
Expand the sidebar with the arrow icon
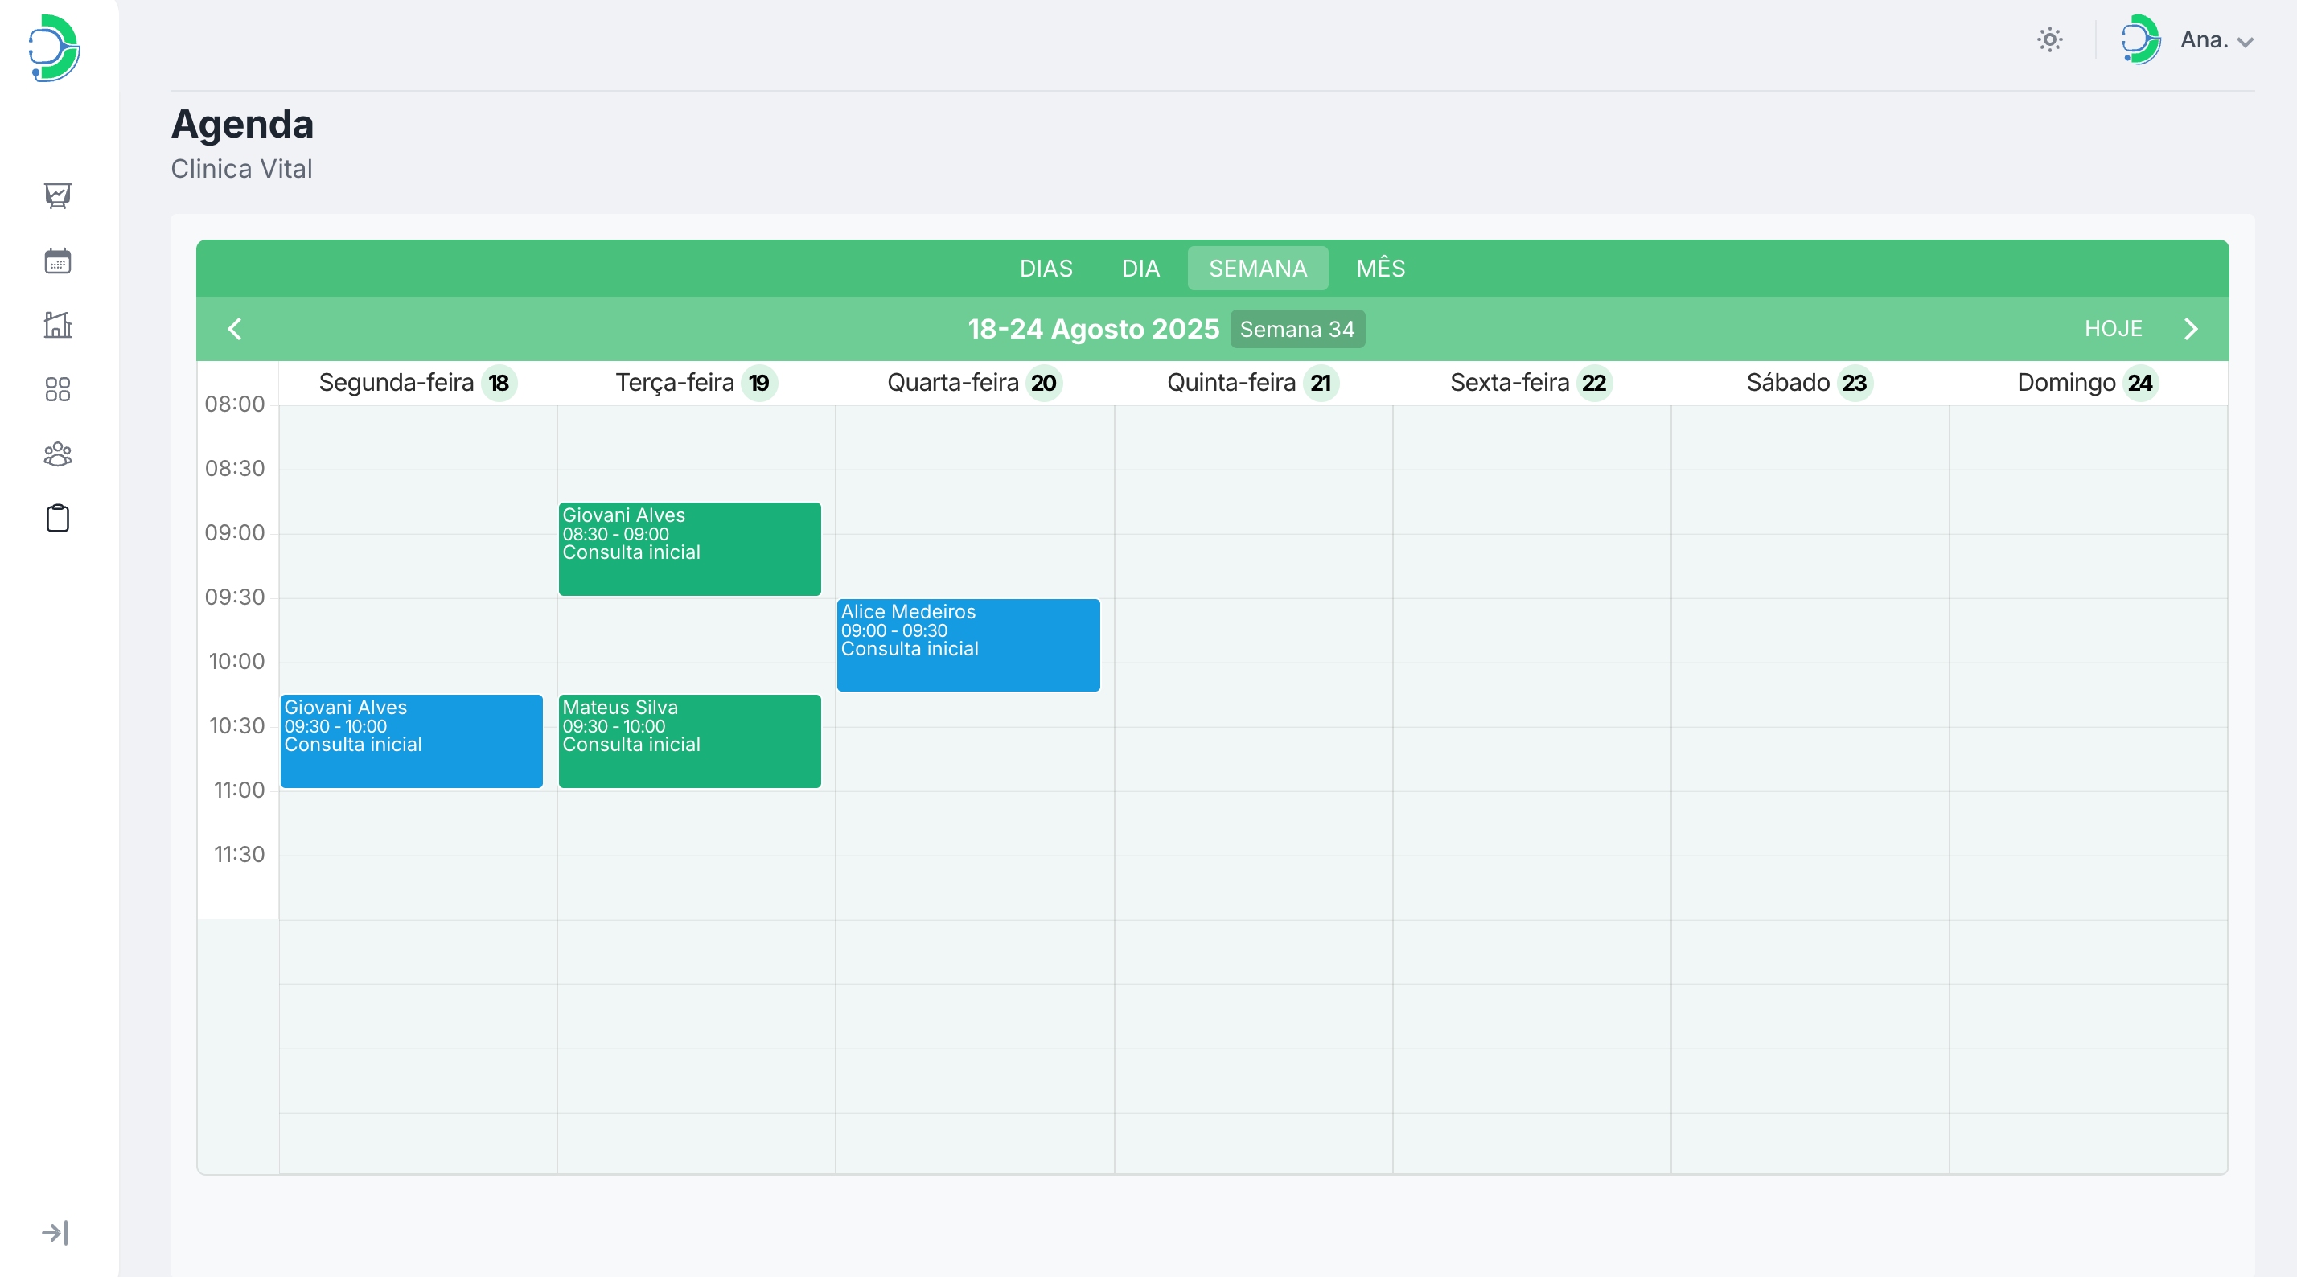[55, 1233]
